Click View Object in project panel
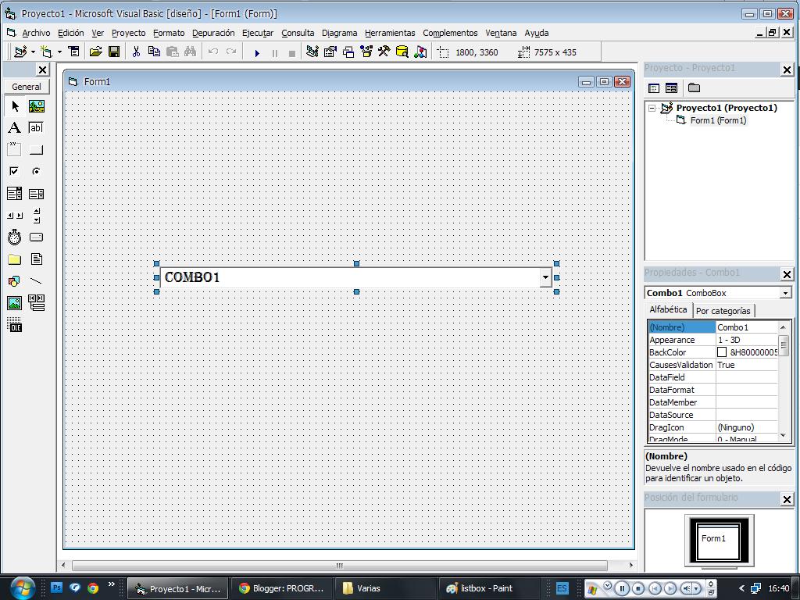 coord(671,88)
